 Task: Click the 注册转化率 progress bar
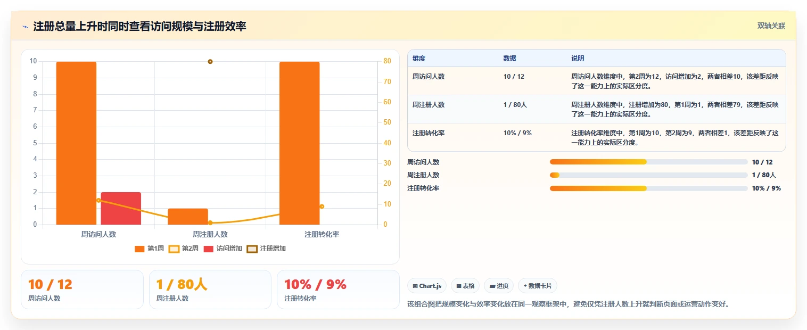[649, 188]
